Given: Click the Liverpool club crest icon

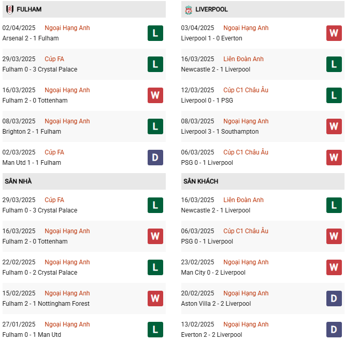Looking at the screenshot, I should click(188, 9).
